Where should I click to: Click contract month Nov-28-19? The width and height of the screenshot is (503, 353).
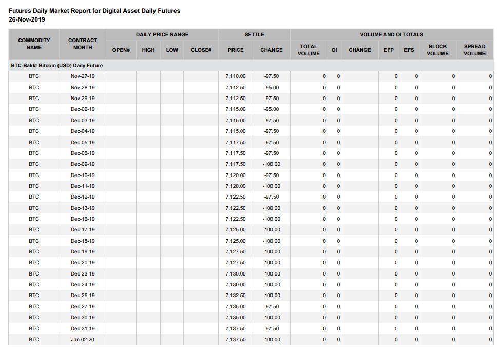pos(83,88)
